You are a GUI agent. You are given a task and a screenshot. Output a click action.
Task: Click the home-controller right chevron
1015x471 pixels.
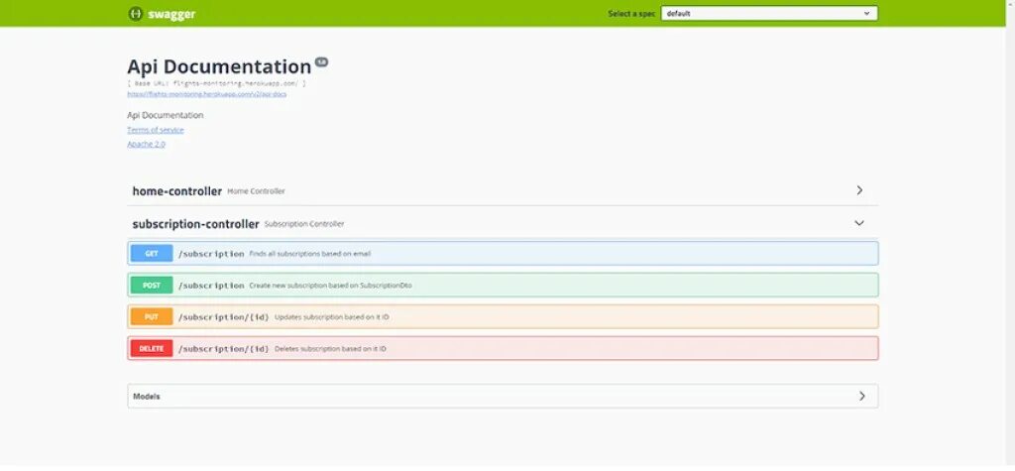point(859,190)
